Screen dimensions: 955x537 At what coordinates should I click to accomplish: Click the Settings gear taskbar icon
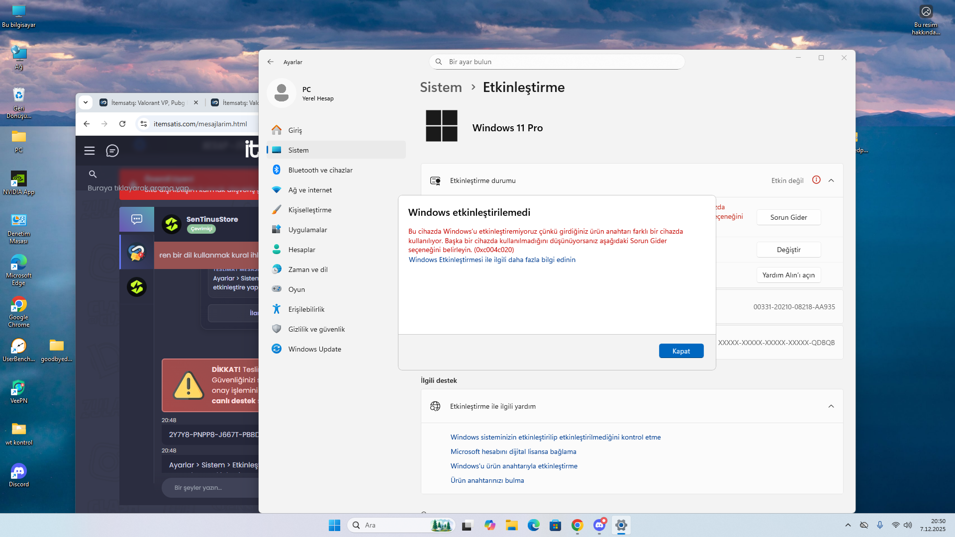621,525
